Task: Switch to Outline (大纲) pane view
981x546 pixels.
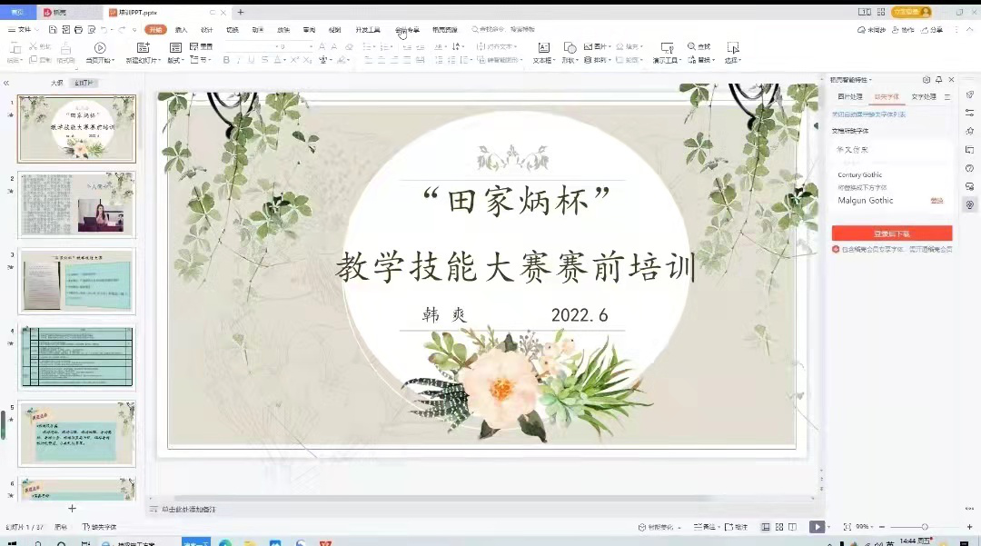Action: click(57, 83)
